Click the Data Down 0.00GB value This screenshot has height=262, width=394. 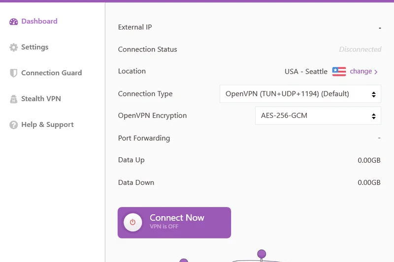pos(369,182)
